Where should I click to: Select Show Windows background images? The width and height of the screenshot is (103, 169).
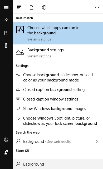coord(58,108)
